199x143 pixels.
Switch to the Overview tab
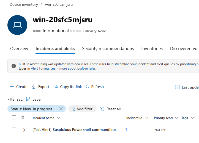19,49
